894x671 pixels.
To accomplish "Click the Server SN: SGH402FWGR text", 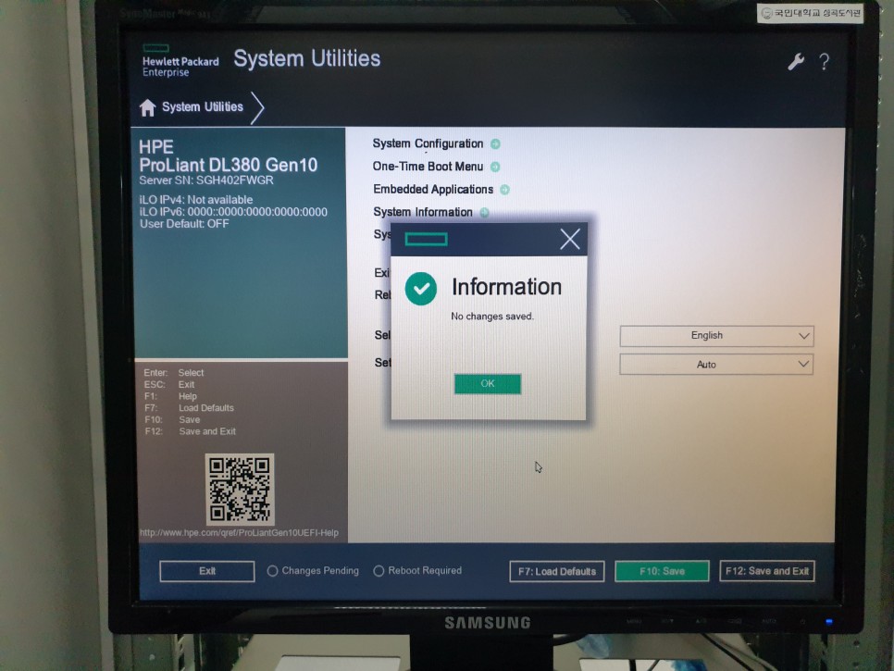I will [x=205, y=180].
